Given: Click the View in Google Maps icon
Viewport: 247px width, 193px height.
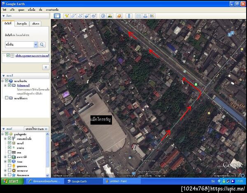Looking at the screenshot, I should coord(152,16).
